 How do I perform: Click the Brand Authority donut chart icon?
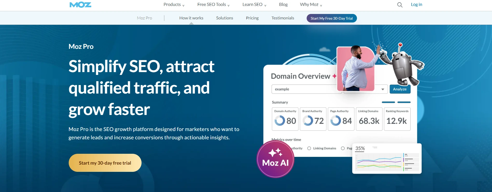pos(308,121)
